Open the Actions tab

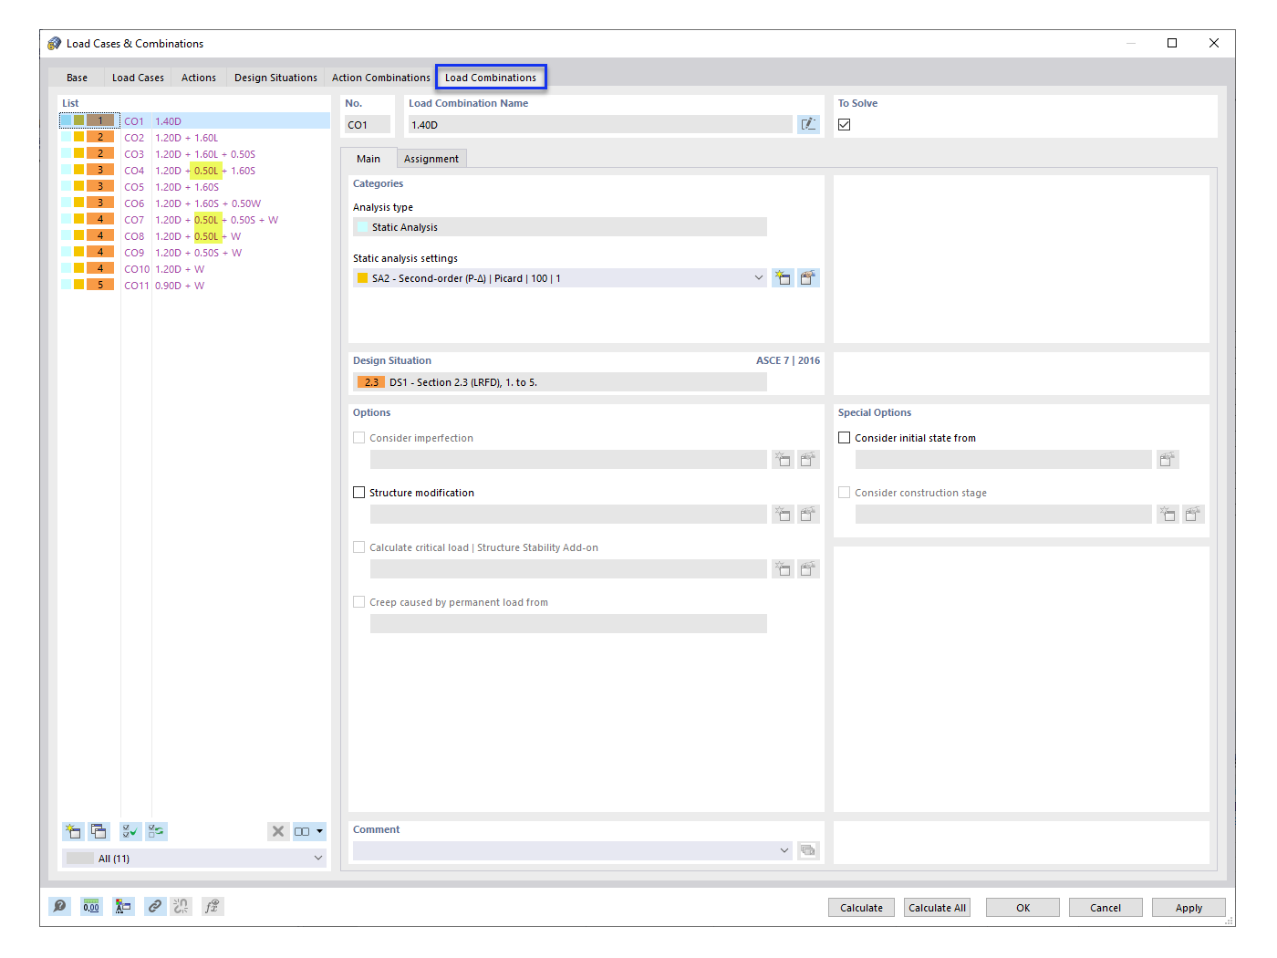tap(199, 78)
